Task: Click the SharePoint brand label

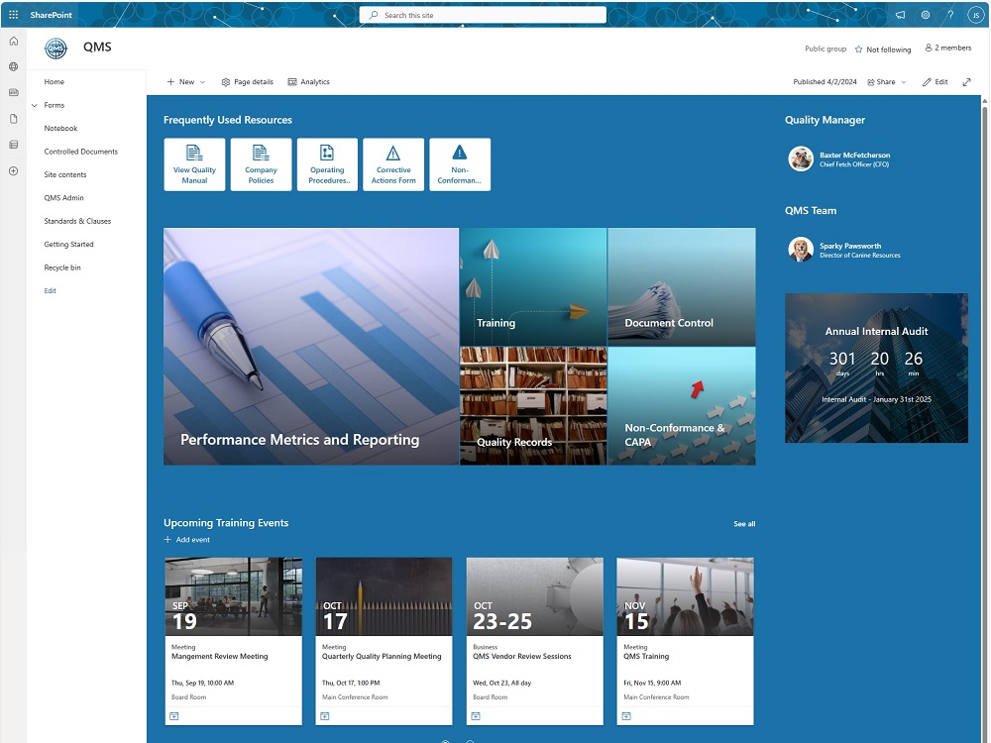Action: coord(51,15)
